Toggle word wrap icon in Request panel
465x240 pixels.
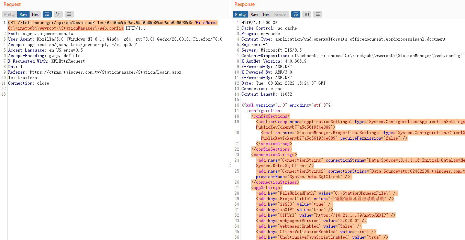[x=47, y=14]
